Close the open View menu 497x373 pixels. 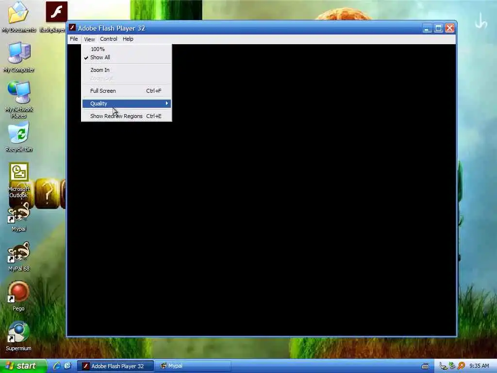(x=89, y=39)
